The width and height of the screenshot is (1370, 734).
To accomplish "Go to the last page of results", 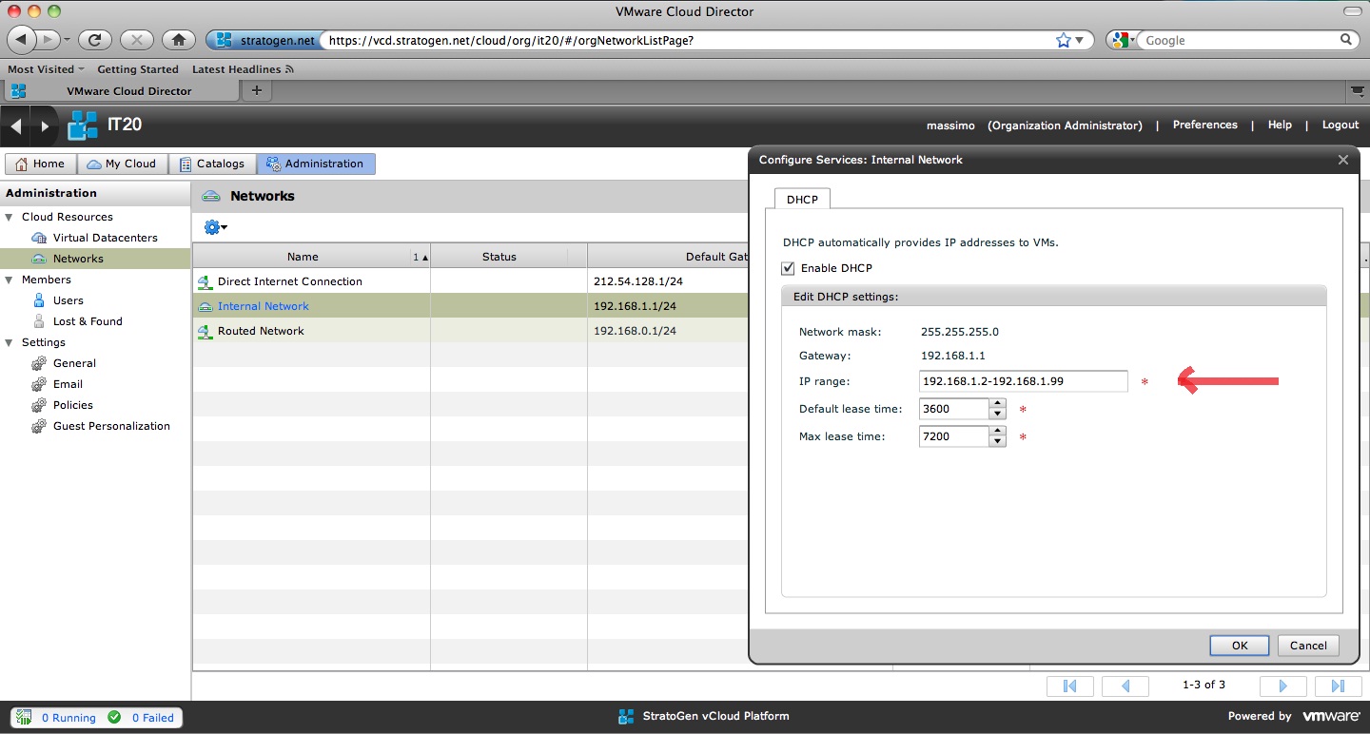I will 1337,686.
